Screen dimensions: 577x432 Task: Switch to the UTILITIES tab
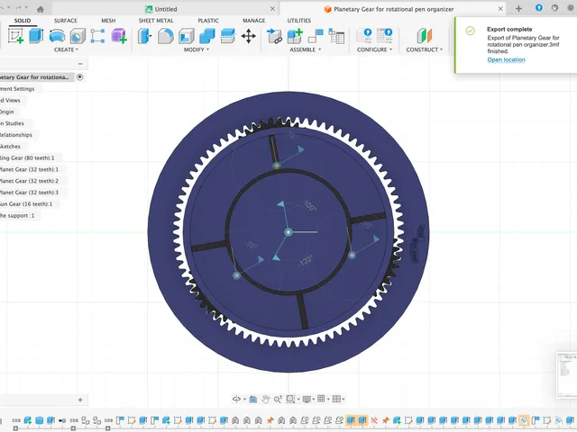pyautogui.click(x=298, y=21)
